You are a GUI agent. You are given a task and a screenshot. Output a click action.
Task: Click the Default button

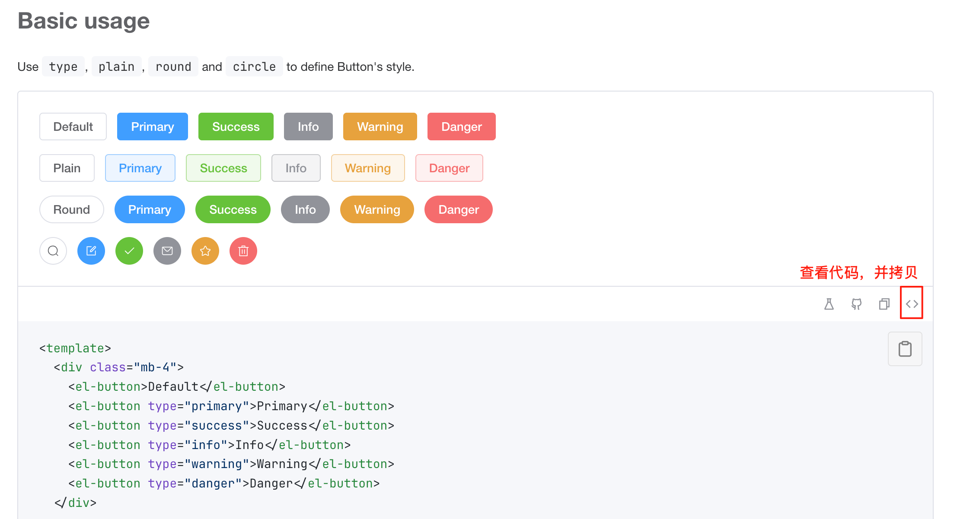click(73, 127)
